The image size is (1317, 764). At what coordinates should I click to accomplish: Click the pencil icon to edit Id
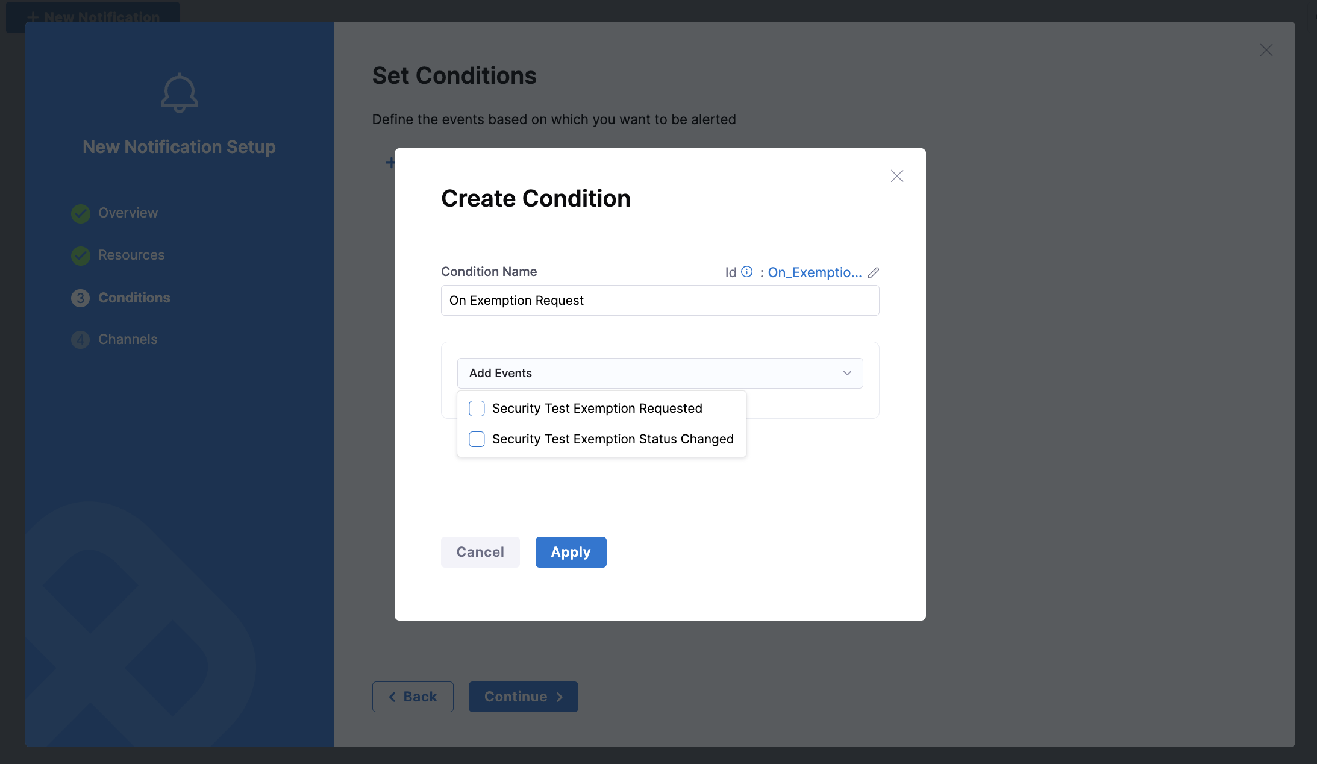tap(874, 272)
